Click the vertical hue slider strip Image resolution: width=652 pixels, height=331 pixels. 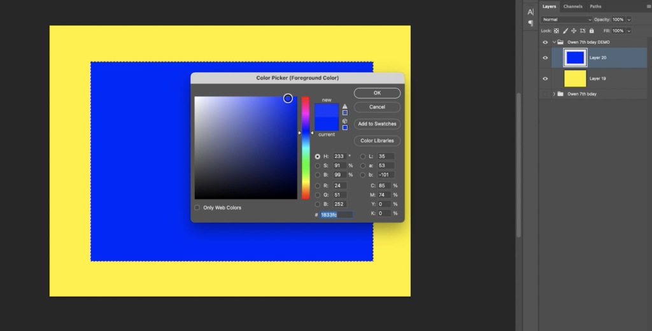point(306,148)
